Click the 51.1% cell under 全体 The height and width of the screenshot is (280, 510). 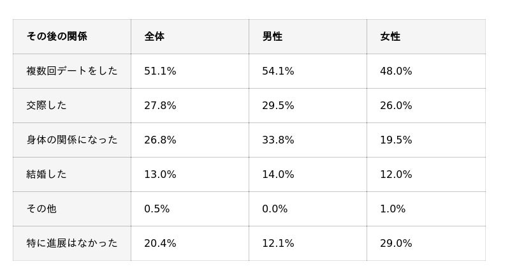tap(190, 71)
